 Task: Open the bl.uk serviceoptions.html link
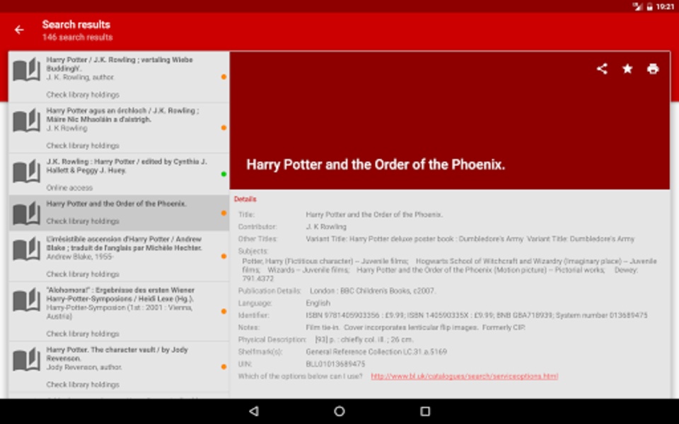click(464, 376)
